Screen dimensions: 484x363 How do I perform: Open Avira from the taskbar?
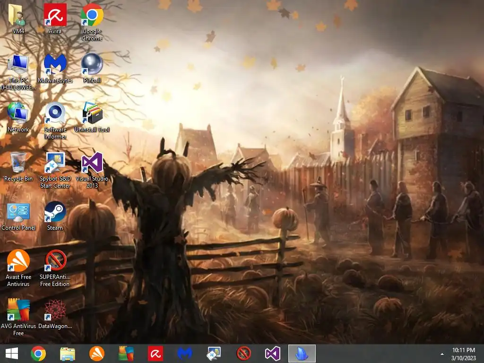(156, 354)
